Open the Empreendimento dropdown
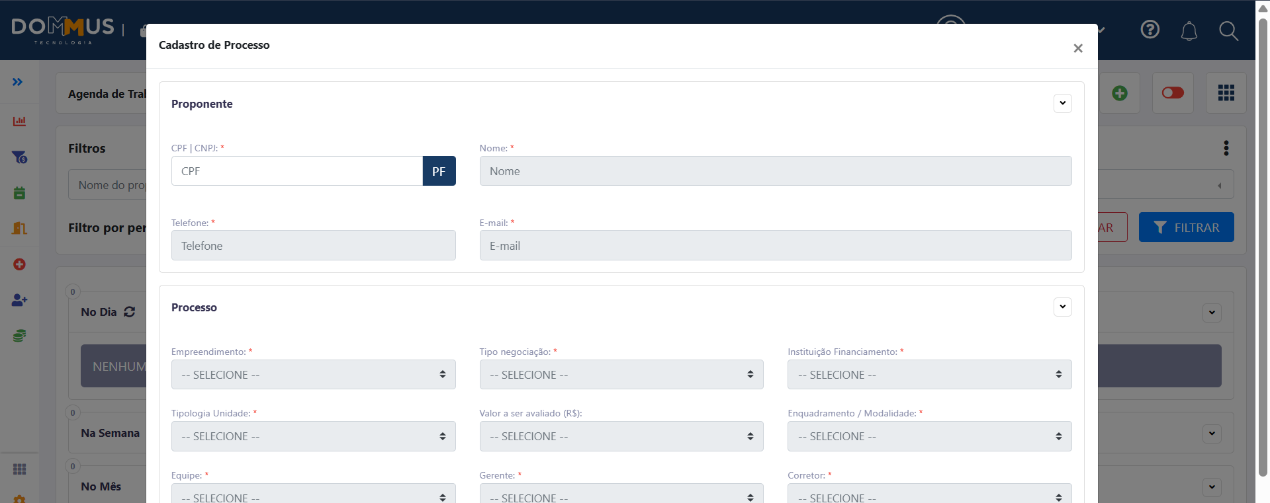 coord(313,375)
